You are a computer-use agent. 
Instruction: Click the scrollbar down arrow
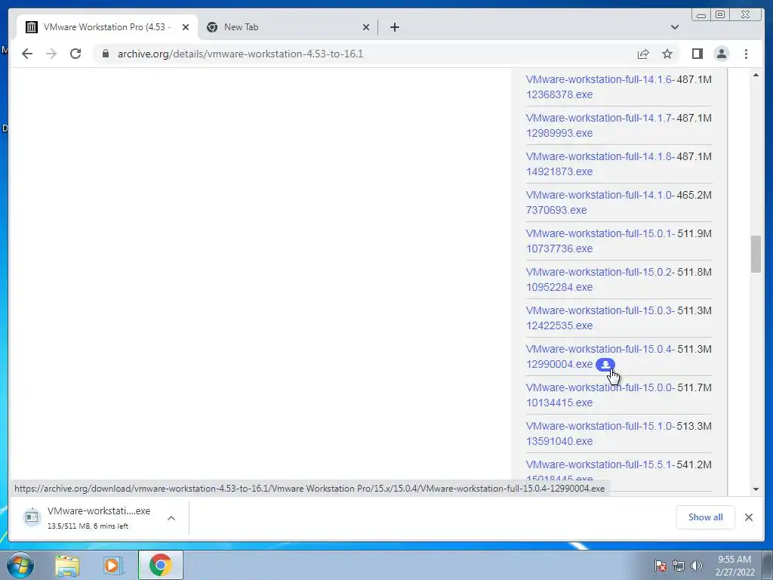[756, 489]
